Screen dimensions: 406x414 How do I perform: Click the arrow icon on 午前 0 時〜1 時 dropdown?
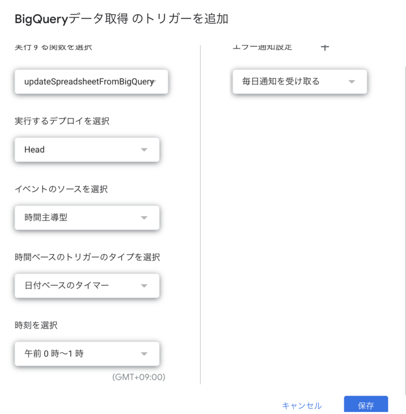point(144,354)
